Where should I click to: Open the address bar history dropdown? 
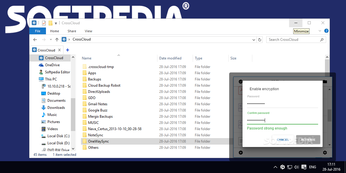pyautogui.click(x=253, y=40)
